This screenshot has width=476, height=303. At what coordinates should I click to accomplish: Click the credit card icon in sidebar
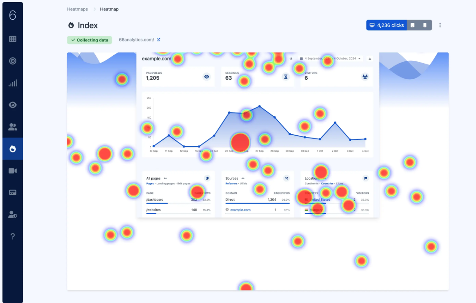point(13,192)
